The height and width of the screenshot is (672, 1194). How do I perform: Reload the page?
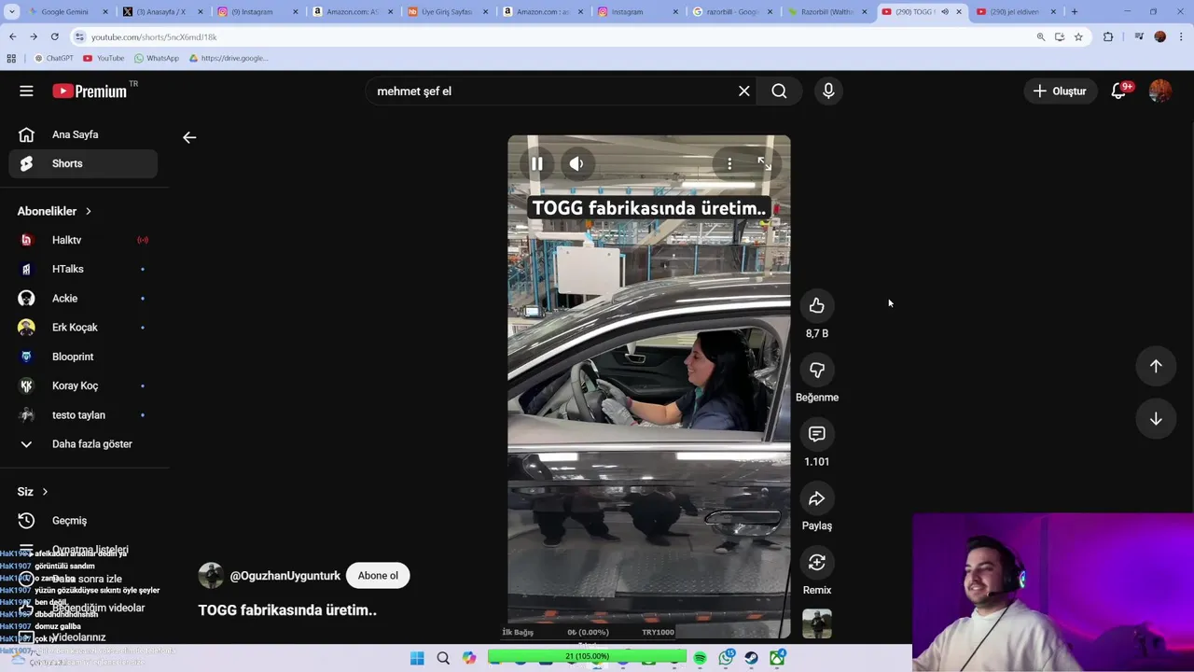tap(54, 36)
